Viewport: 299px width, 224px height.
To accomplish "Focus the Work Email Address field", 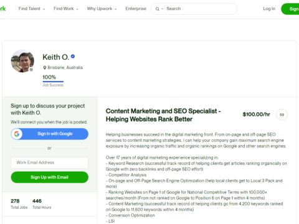I will [50, 162].
